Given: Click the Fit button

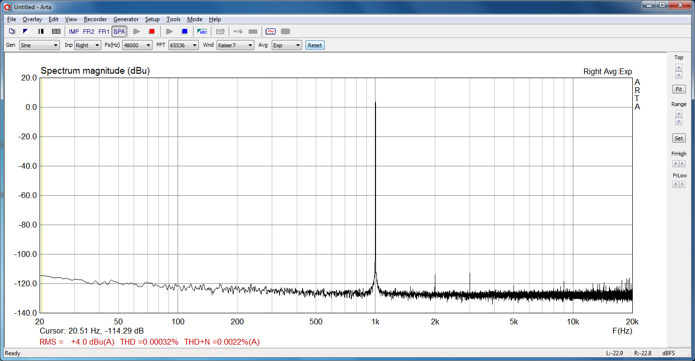Looking at the screenshot, I should click(679, 89).
